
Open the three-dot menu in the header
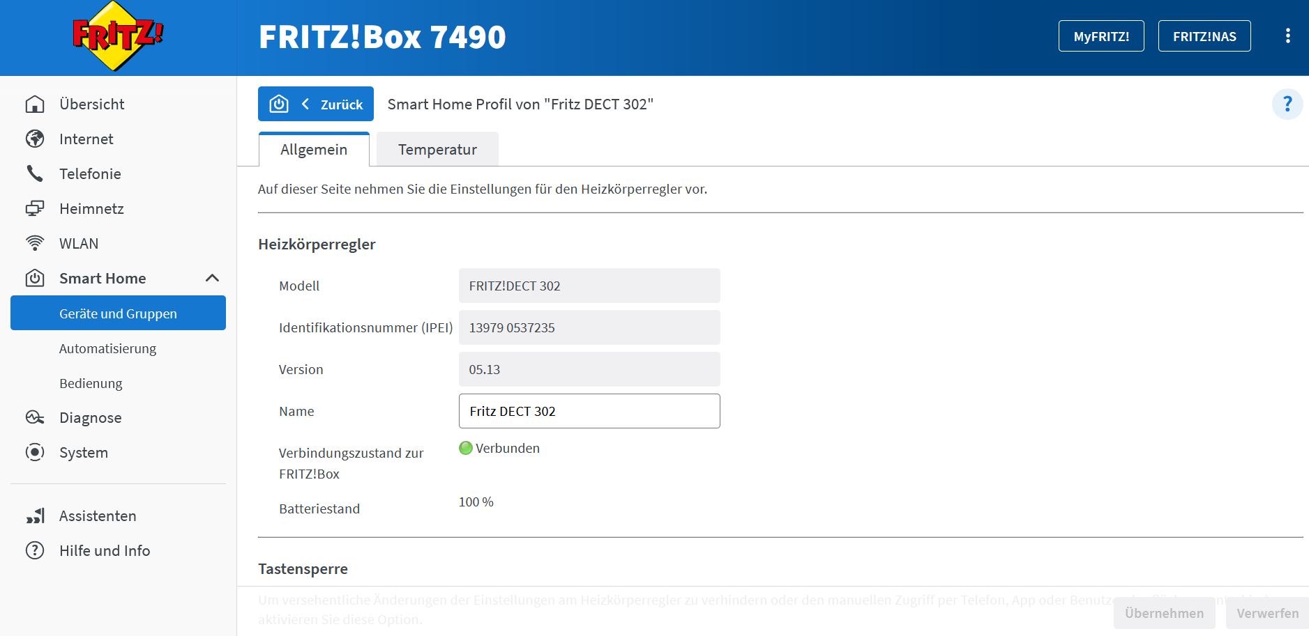pyautogui.click(x=1287, y=36)
